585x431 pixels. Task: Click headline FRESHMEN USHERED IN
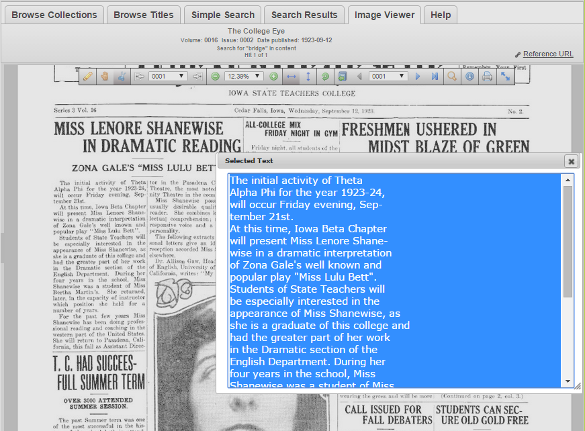coord(419,130)
